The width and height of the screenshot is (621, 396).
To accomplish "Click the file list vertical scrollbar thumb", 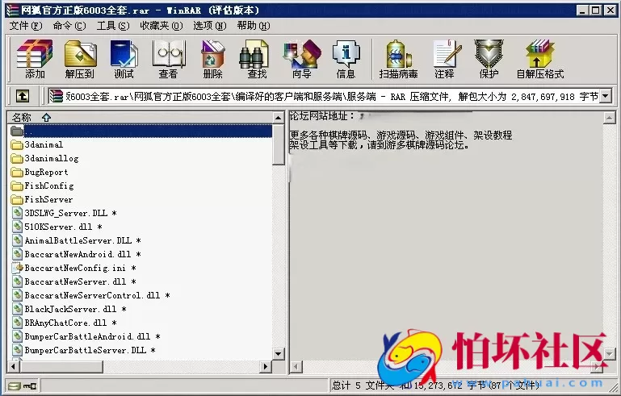I will [x=279, y=144].
